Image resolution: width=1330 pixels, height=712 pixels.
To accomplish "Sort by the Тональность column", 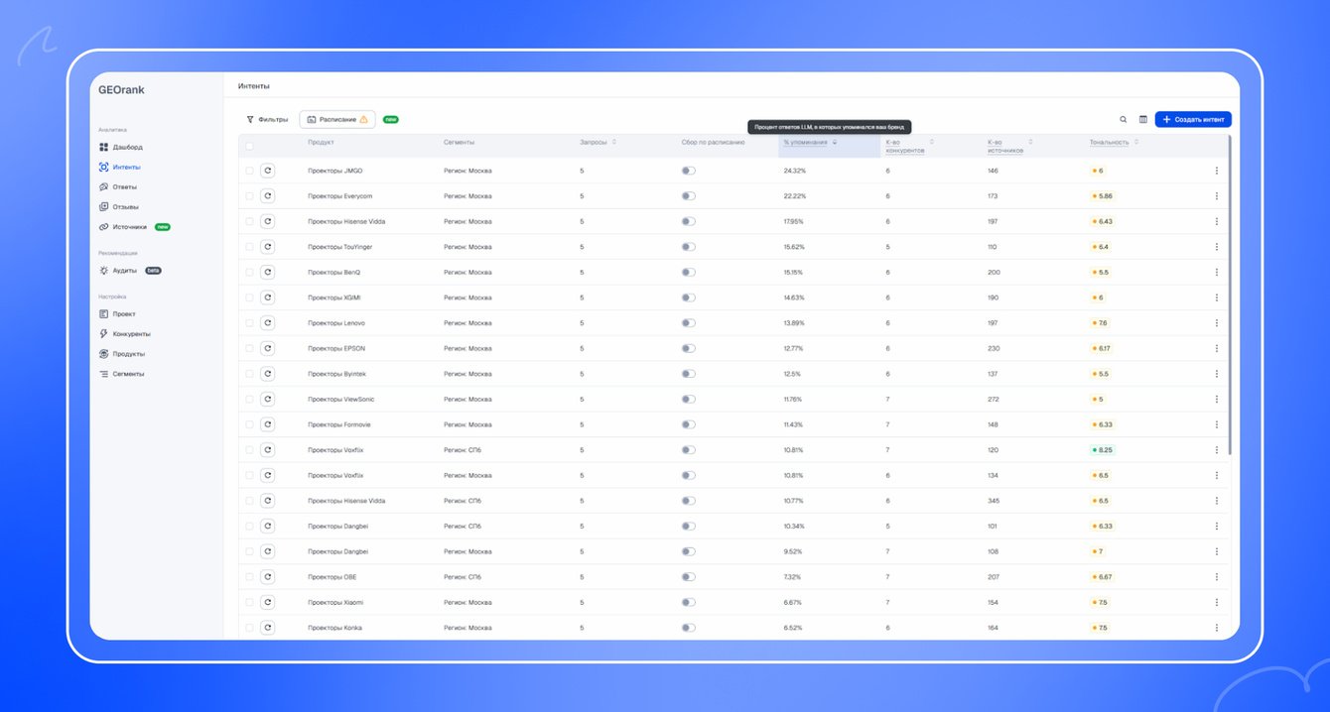I will [x=1114, y=142].
